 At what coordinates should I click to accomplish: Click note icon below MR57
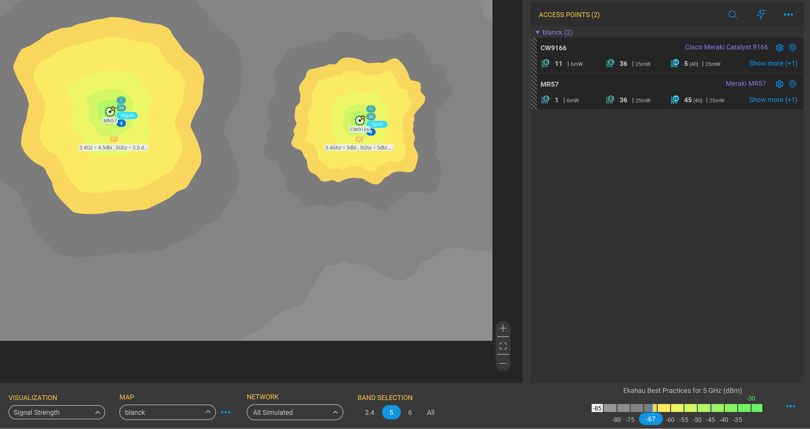(x=113, y=139)
